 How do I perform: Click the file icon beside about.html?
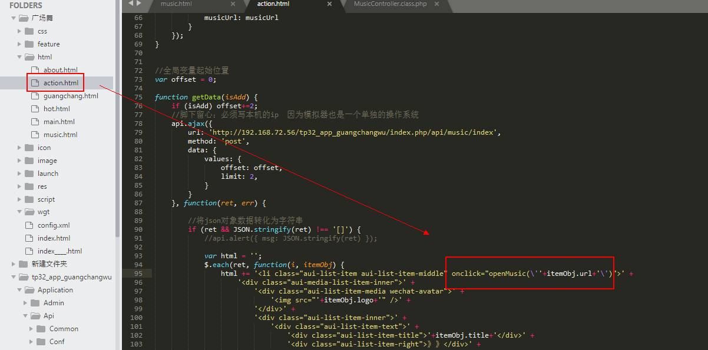(x=35, y=70)
